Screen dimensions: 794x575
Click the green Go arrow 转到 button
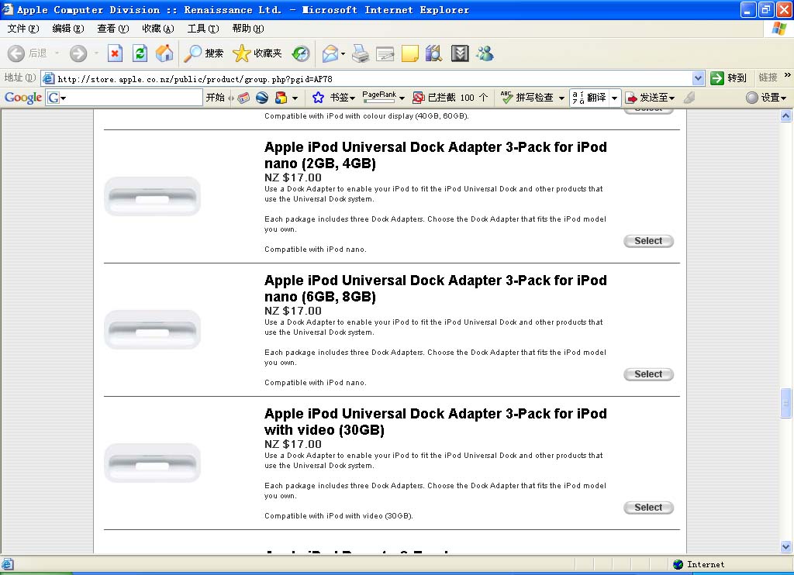(729, 78)
